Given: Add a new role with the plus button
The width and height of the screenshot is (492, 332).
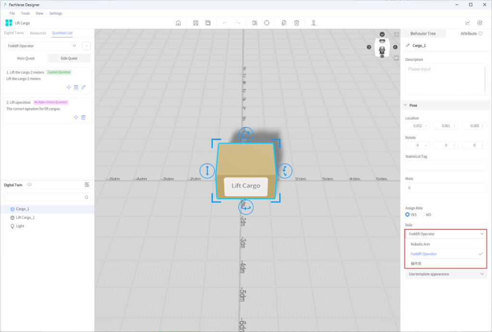Looking at the screenshot, I should 86,46.
